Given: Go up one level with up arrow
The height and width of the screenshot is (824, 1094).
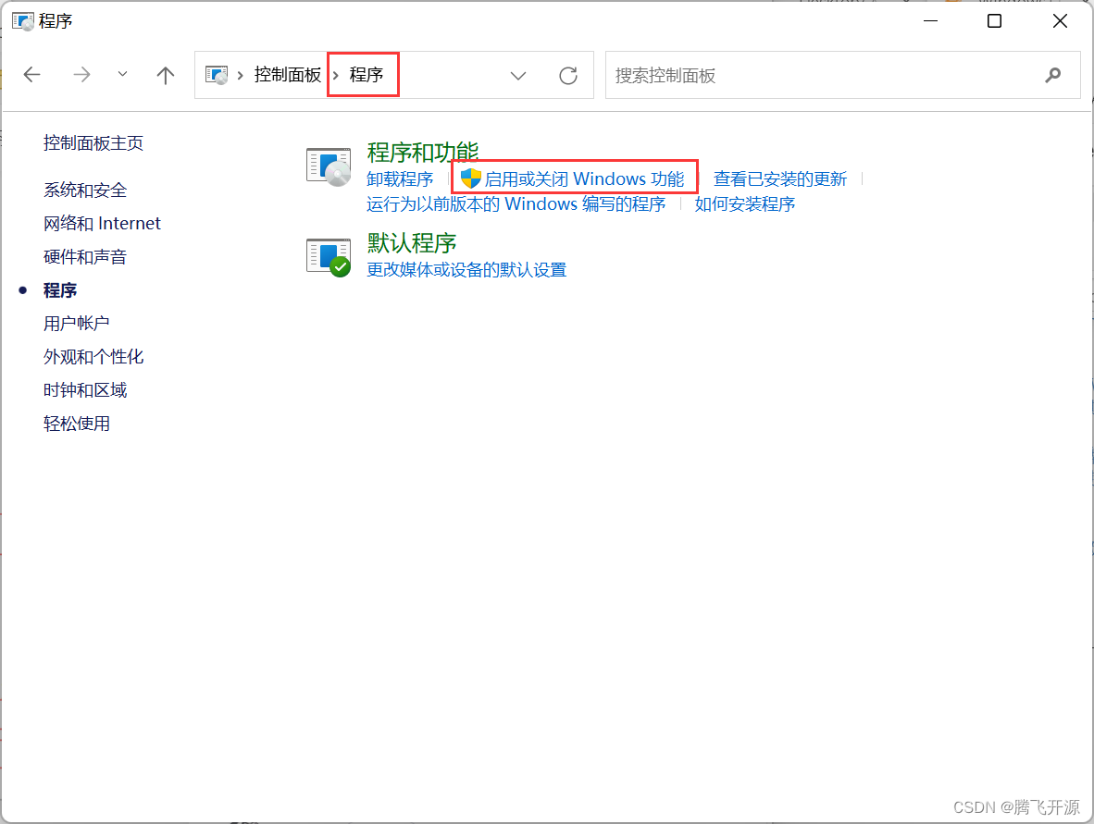Looking at the screenshot, I should (x=166, y=75).
